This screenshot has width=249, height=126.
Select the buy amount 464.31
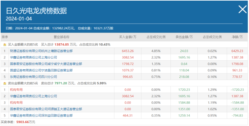(128, 115)
